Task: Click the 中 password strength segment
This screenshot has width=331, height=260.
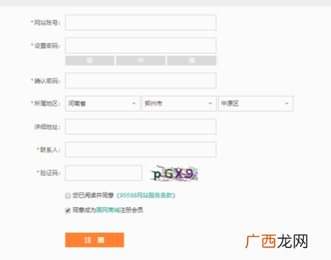Action: [x=140, y=61]
